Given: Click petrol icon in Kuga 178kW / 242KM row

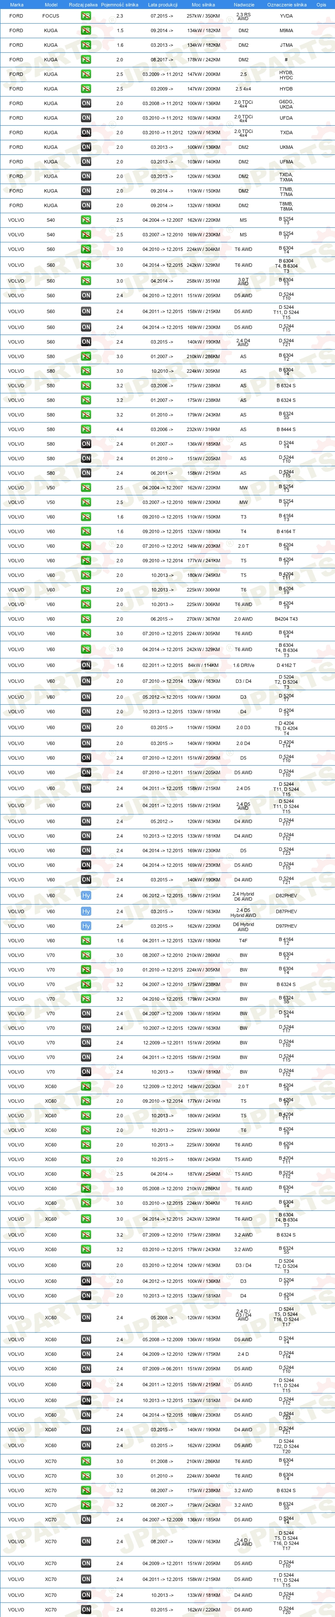Looking at the screenshot, I should pyautogui.click(x=86, y=60).
